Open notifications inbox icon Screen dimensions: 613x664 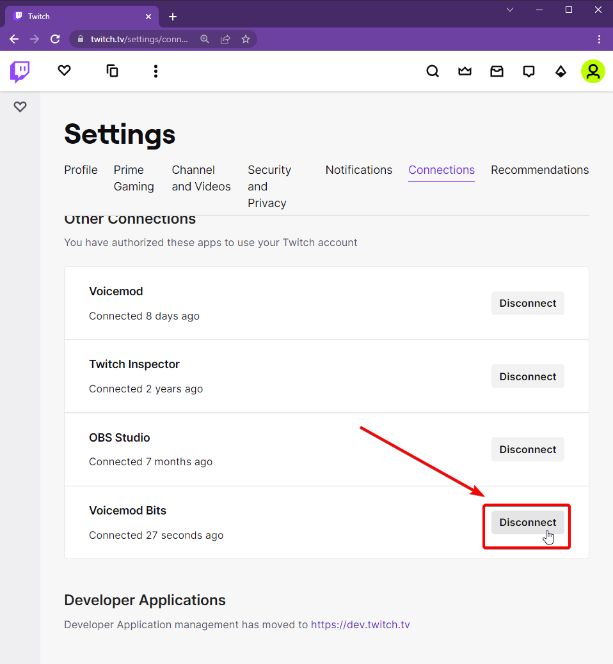[497, 71]
